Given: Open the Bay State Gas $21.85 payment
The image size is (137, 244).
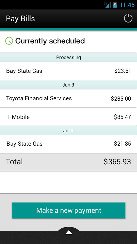Looking at the screenshot, I should tap(68, 144).
